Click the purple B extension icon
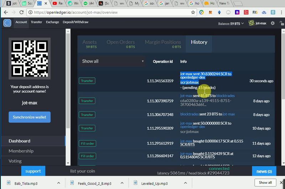This screenshot has width=285, height=189. pyautogui.click(x=237, y=12)
